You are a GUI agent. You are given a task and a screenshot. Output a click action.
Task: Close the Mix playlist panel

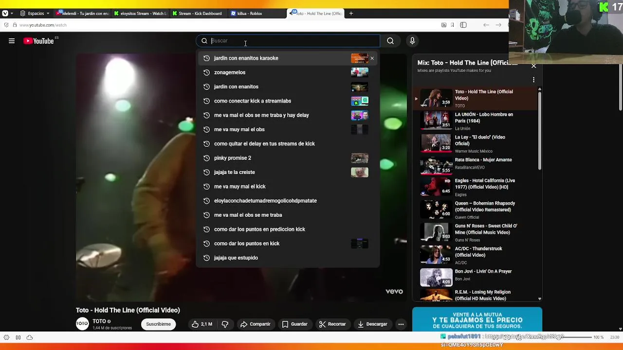[x=533, y=66]
